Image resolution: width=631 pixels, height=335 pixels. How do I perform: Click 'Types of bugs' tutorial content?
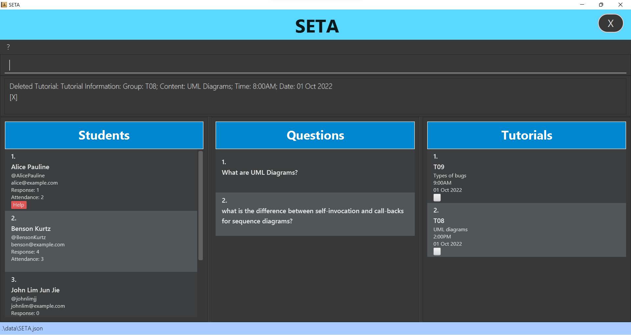coord(450,176)
